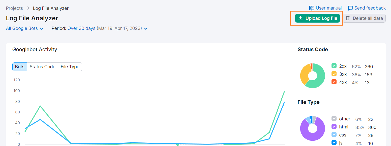Image resolution: width=391 pixels, height=146 pixels.
Task: Toggle the other file type checkbox
Action: tap(334, 118)
